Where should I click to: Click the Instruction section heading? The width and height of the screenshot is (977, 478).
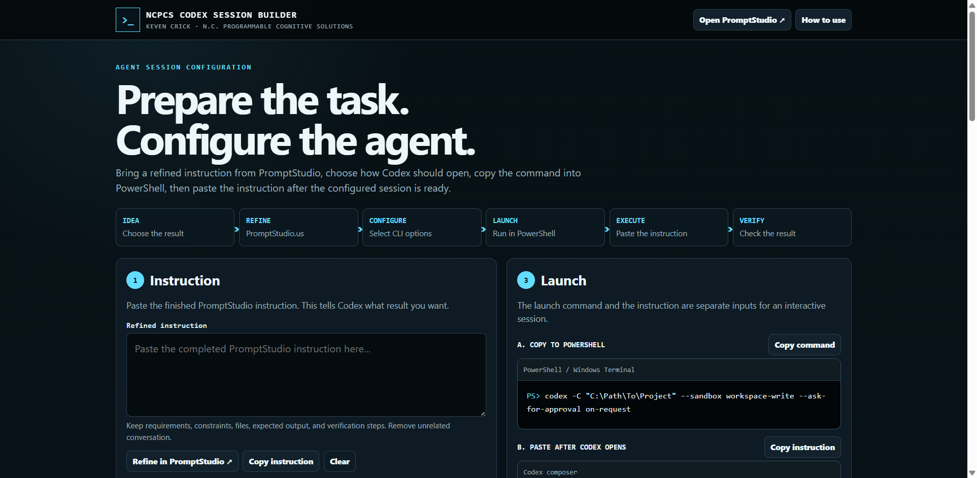pos(185,281)
